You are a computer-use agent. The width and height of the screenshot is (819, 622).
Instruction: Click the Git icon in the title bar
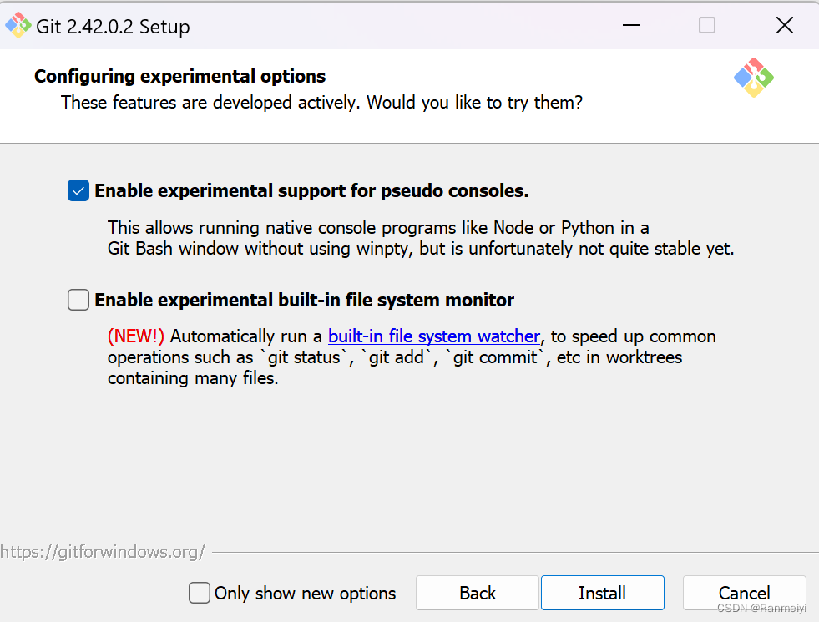(x=18, y=26)
